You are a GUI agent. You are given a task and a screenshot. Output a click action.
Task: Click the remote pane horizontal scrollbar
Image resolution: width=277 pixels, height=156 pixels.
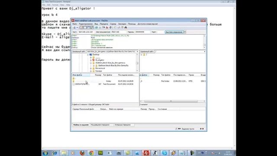[x=171, y=101]
